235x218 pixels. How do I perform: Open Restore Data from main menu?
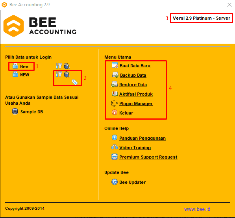pyautogui.click(x=133, y=85)
